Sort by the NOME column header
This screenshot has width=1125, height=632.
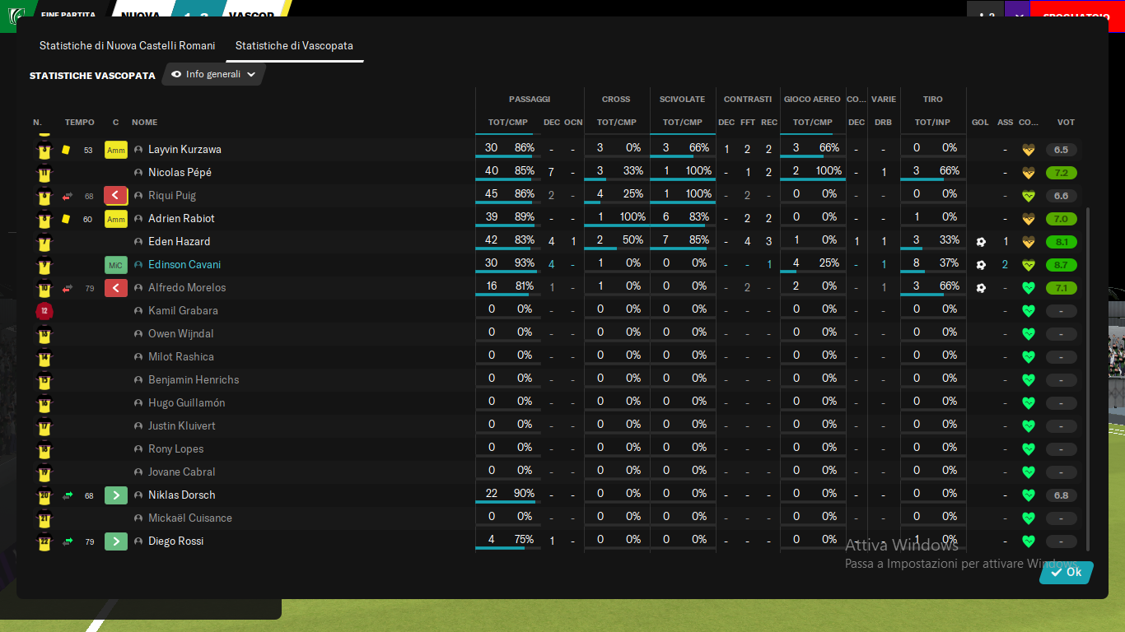pos(144,123)
